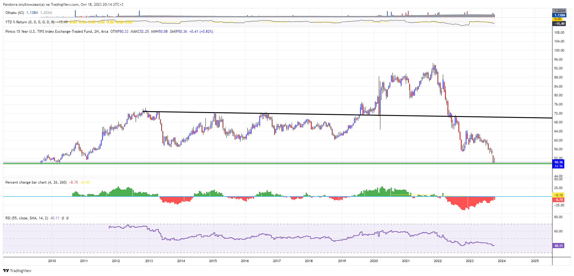
Task: Select the green horizontal support line
Action: click(x=277, y=163)
